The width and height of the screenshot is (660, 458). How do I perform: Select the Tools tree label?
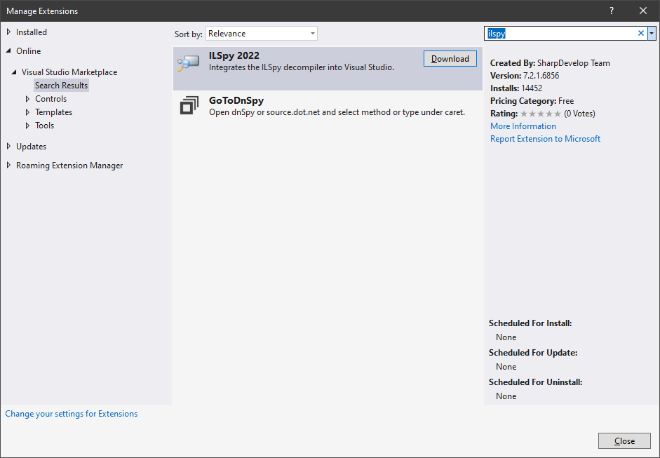tap(45, 126)
